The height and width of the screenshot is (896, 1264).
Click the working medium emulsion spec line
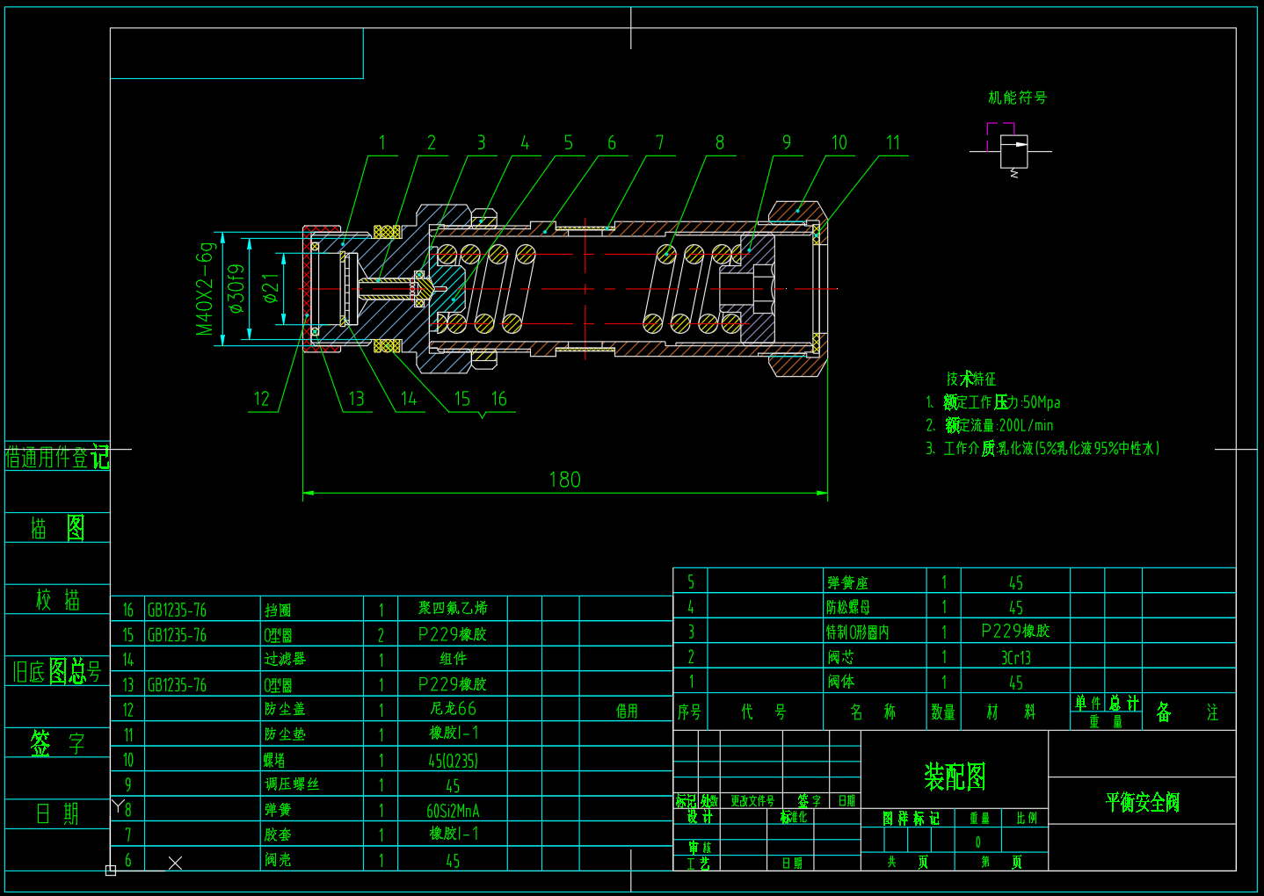point(1042,448)
